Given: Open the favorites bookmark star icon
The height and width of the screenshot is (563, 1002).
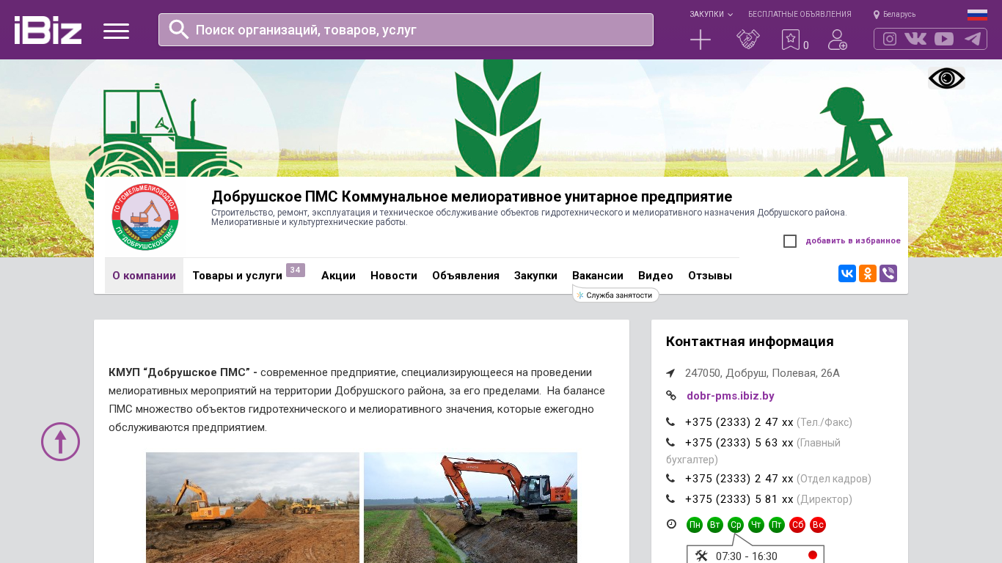Looking at the screenshot, I should pyautogui.click(x=791, y=40).
